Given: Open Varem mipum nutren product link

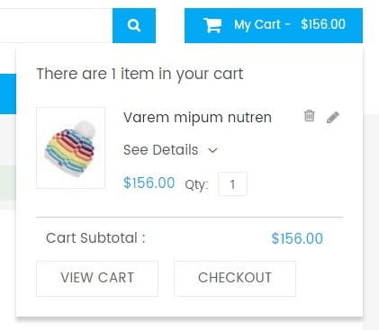Looking at the screenshot, I should tap(197, 117).
